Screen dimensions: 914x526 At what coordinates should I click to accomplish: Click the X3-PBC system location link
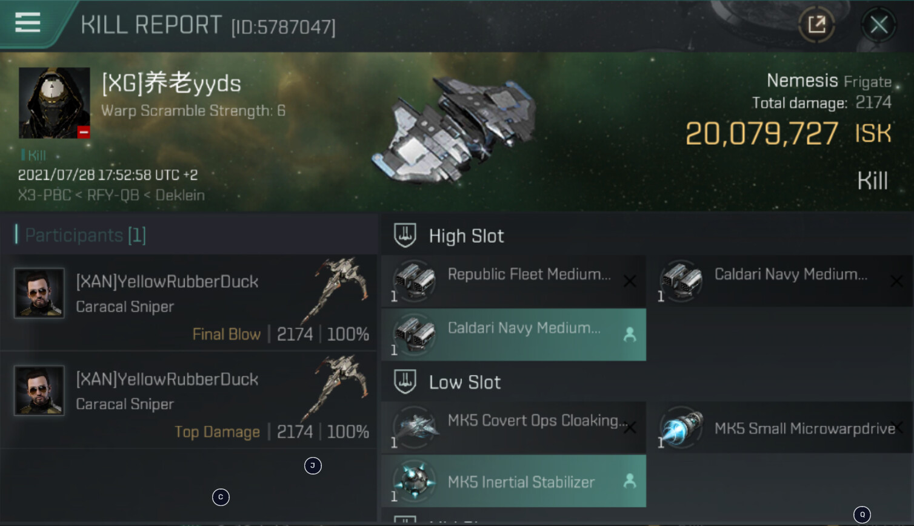[x=44, y=195]
